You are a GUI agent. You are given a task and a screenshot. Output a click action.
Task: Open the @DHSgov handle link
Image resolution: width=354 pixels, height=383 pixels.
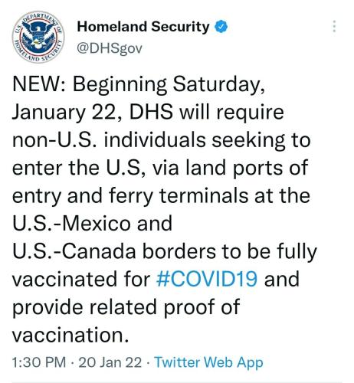tap(110, 48)
